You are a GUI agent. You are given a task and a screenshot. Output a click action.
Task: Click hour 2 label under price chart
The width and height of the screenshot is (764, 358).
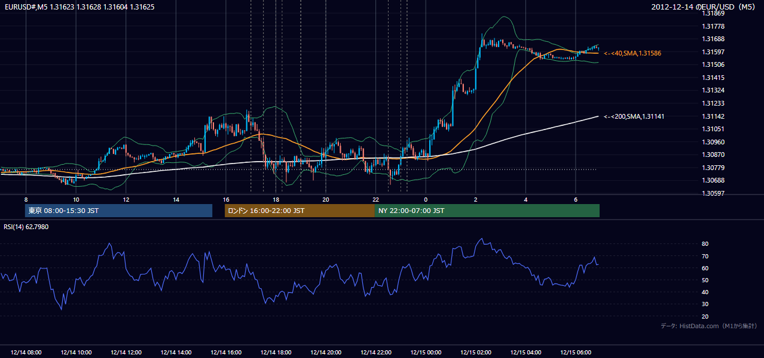click(x=476, y=199)
